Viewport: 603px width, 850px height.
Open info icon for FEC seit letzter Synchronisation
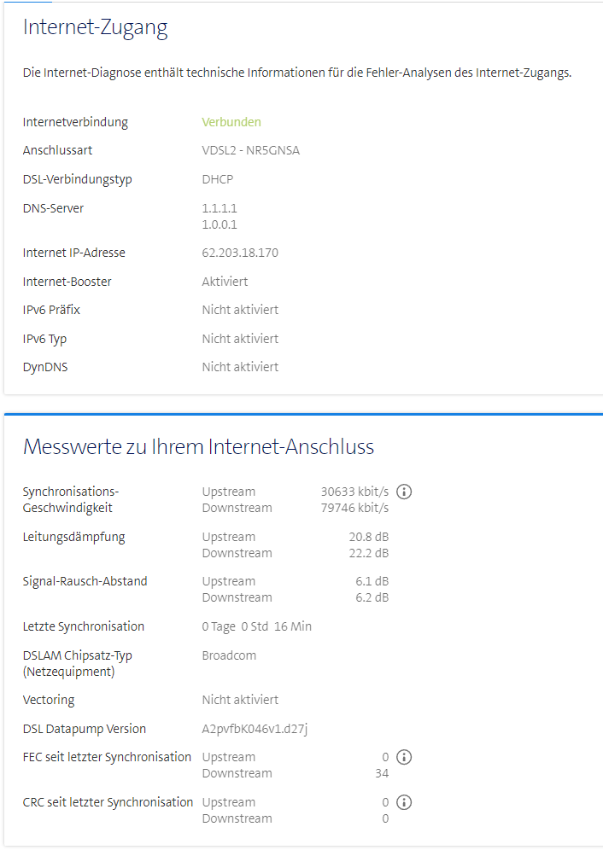tap(405, 757)
